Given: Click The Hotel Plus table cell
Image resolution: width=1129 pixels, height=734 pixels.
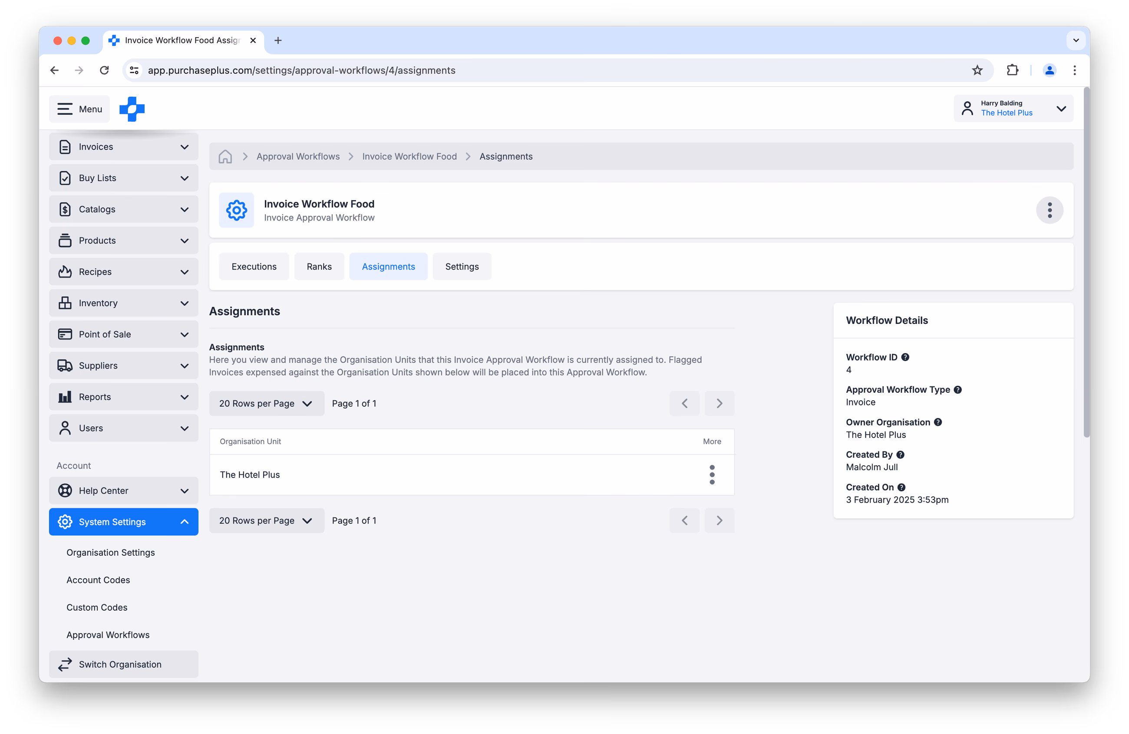Looking at the screenshot, I should [x=250, y=475].
